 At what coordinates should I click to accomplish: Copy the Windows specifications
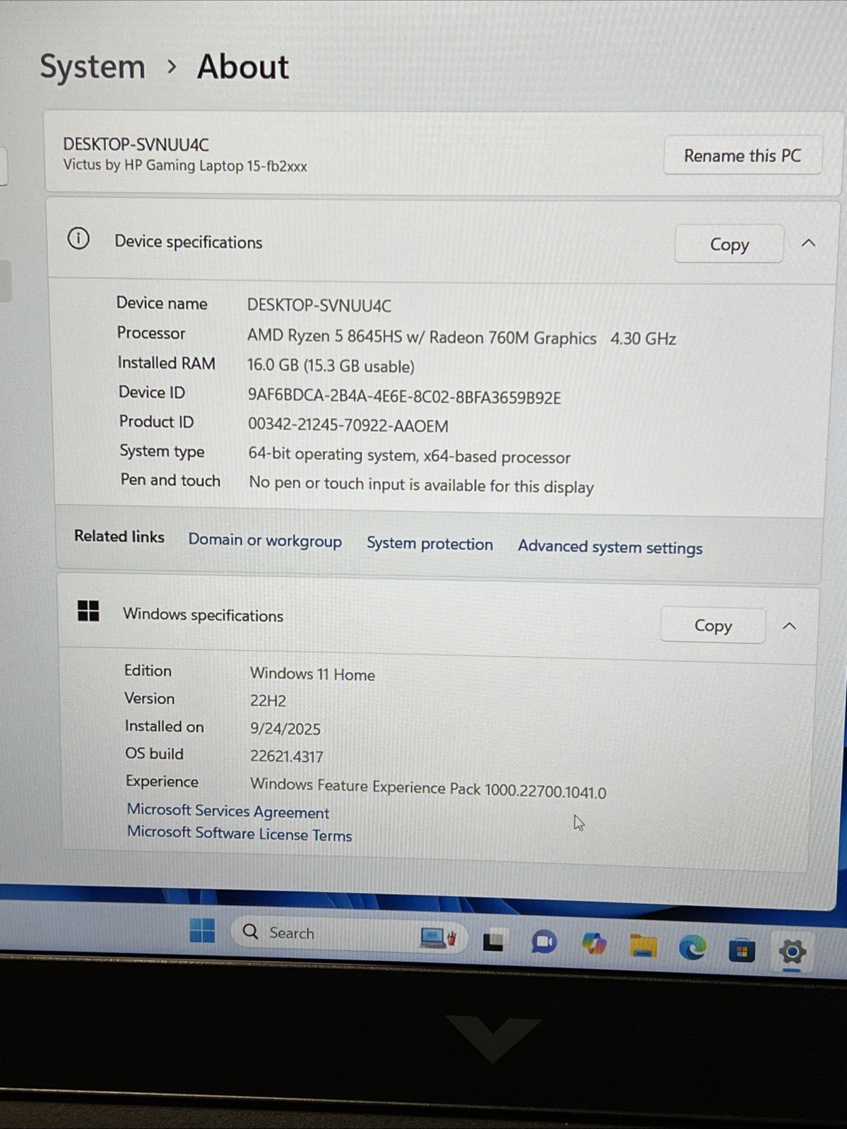[713, 626]
